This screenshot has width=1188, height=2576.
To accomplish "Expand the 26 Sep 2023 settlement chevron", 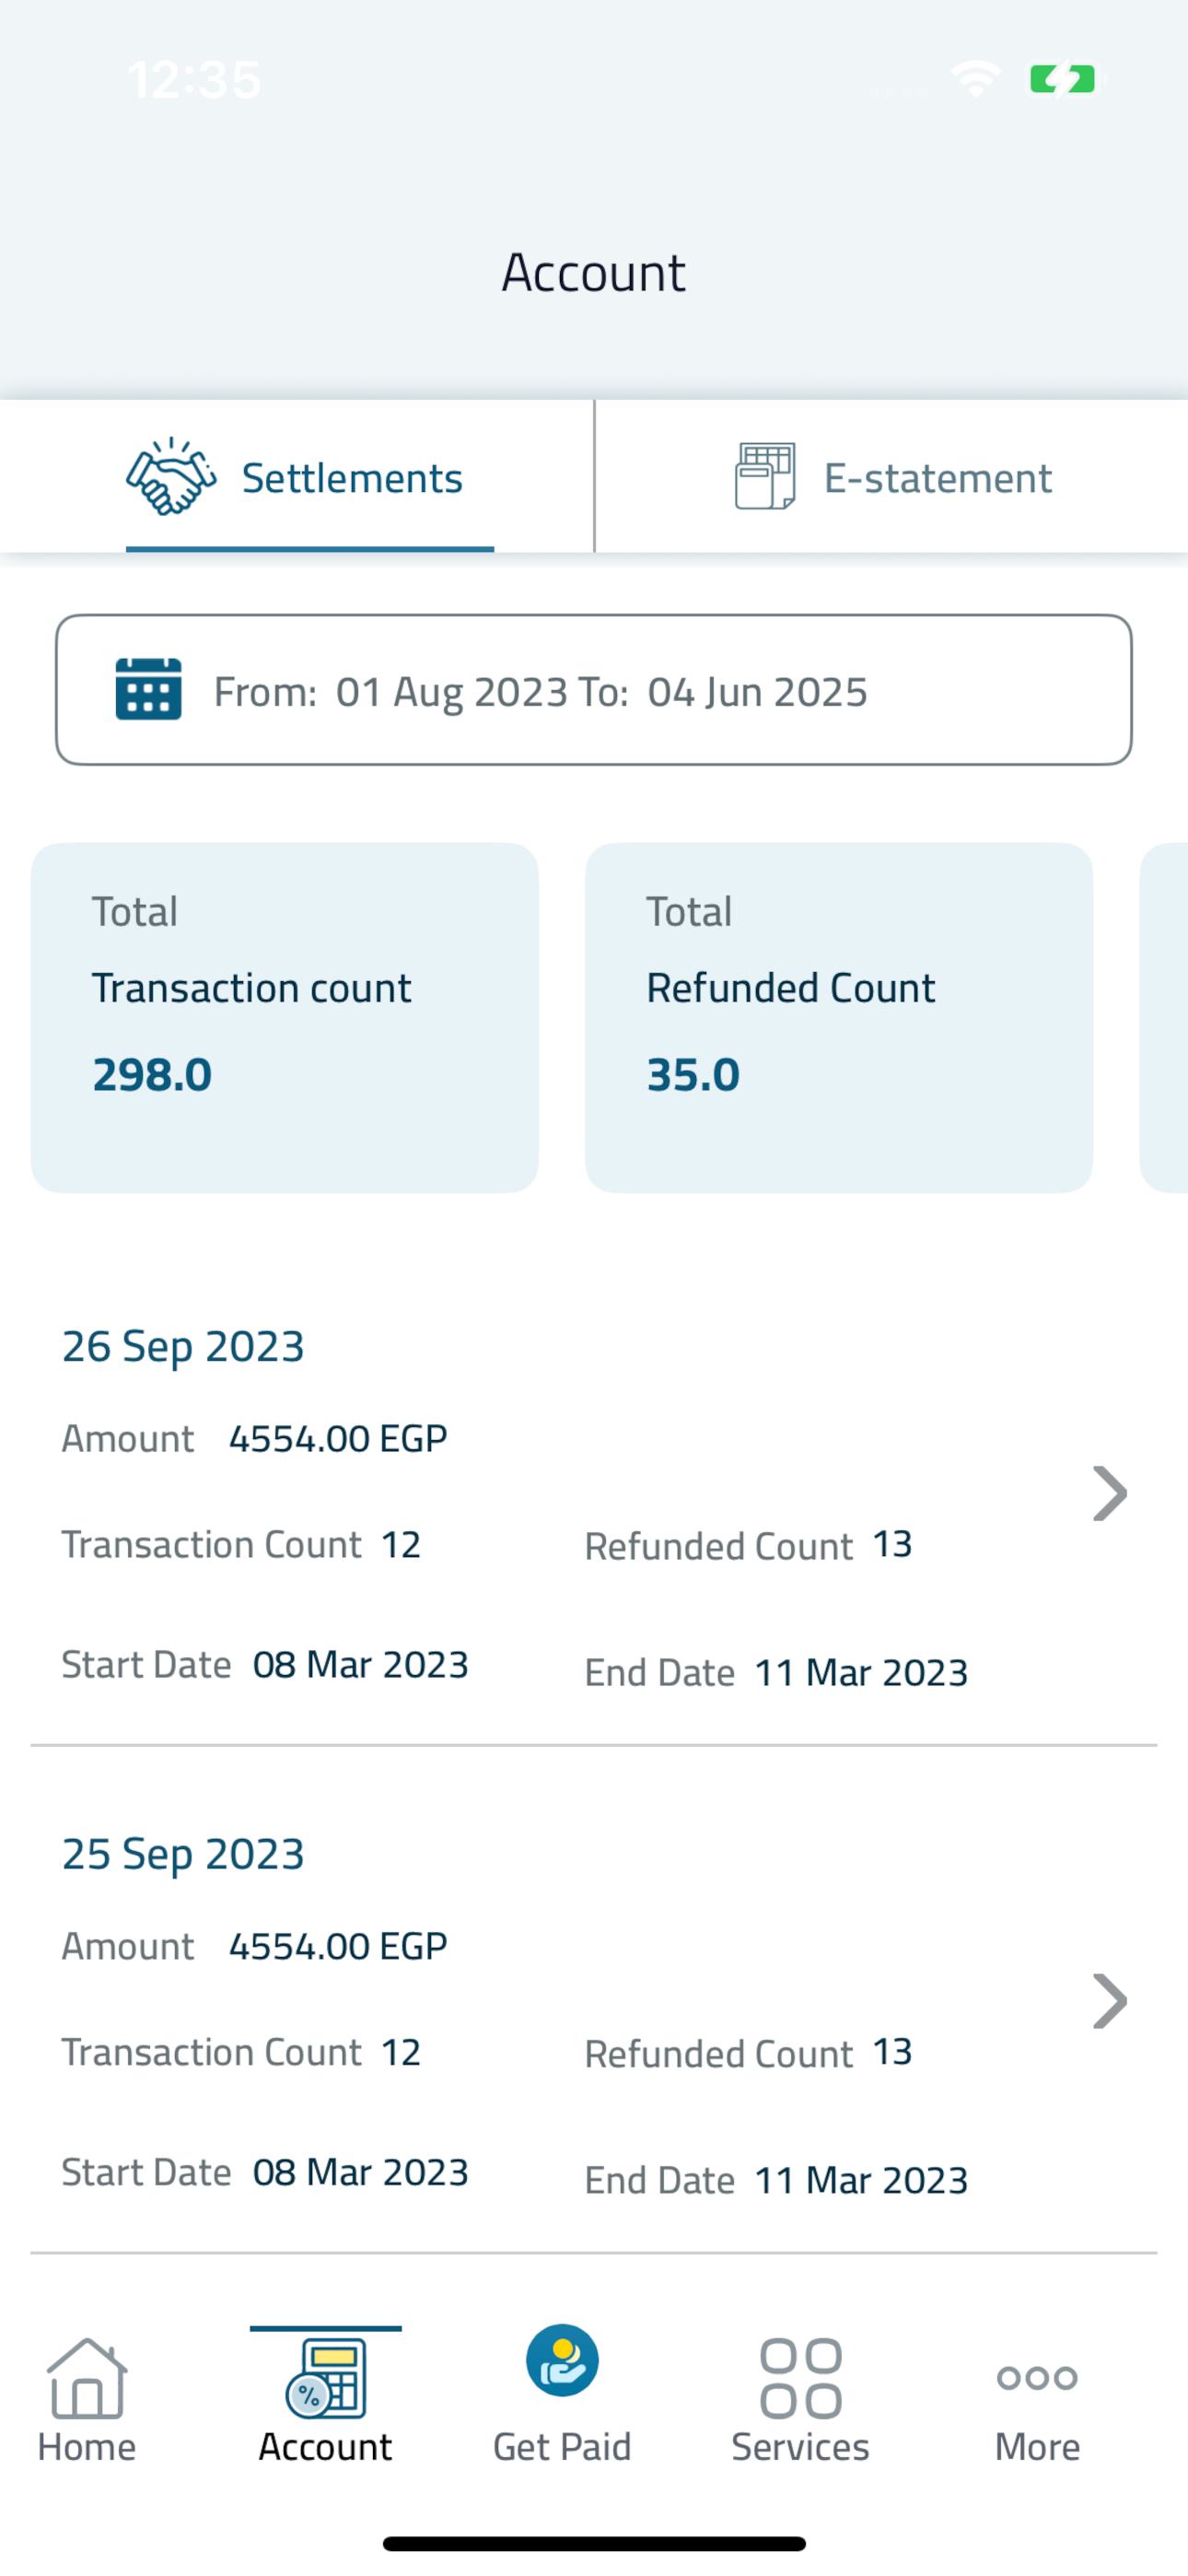I will 1110,1493.
